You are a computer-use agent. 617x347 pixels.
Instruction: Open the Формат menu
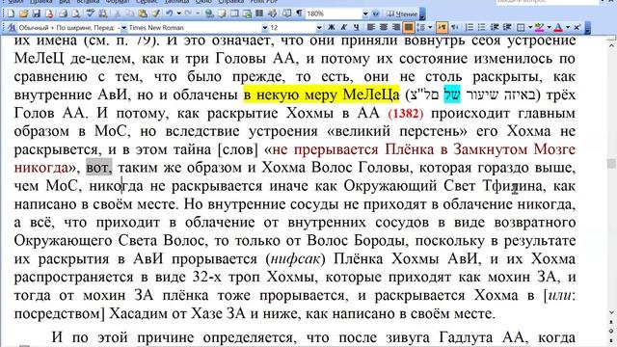click(x=118, y=2)
